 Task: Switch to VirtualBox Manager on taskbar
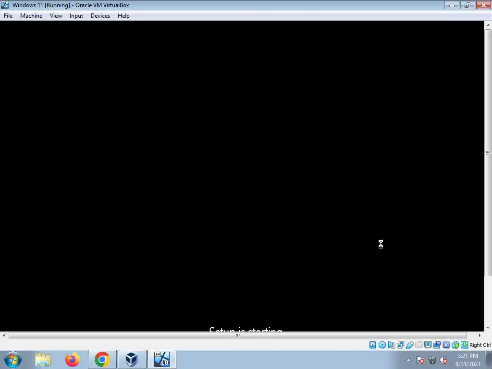[132, 359]
